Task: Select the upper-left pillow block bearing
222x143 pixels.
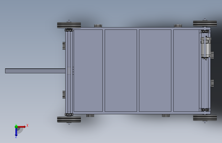Action: (69, 30)
